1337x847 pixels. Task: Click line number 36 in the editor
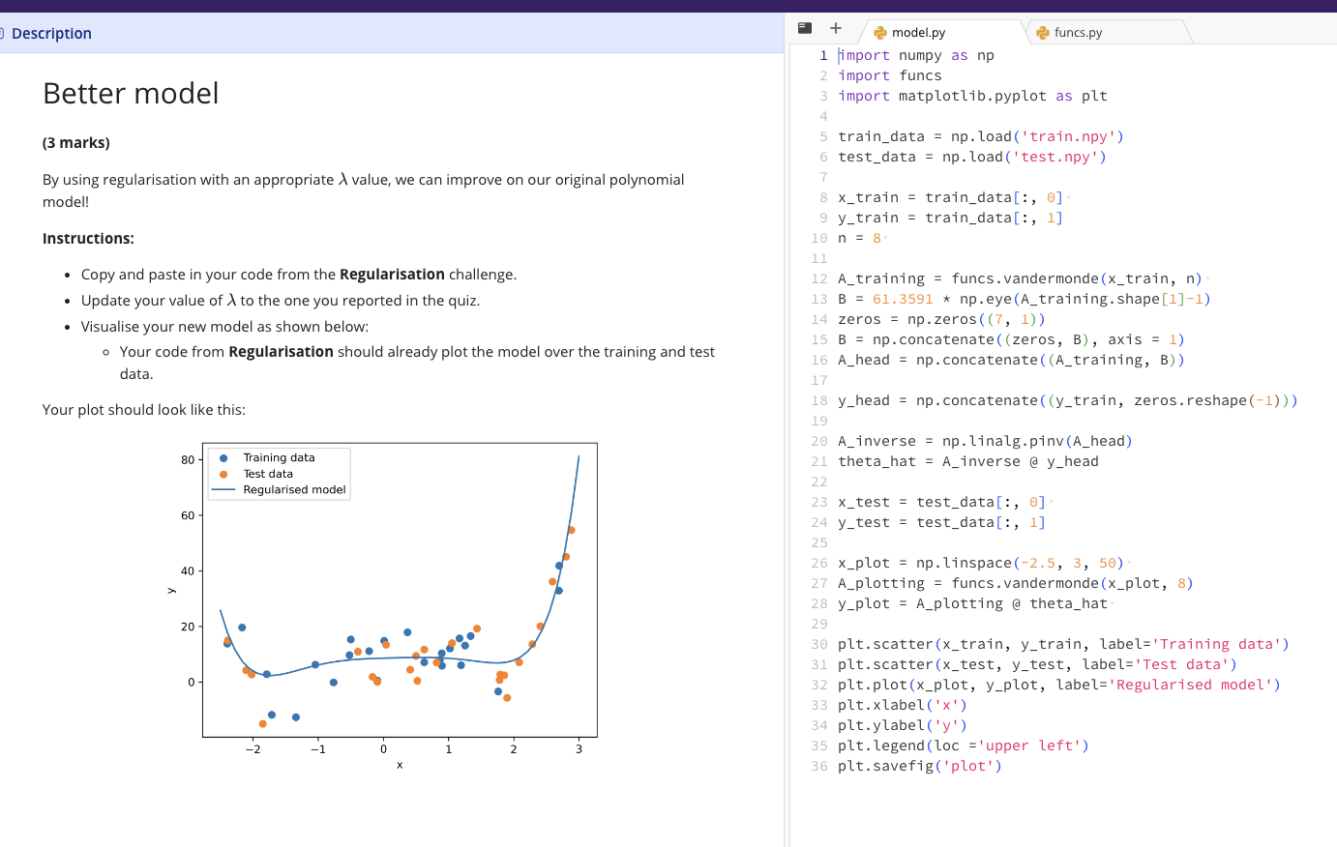(818, 766)
